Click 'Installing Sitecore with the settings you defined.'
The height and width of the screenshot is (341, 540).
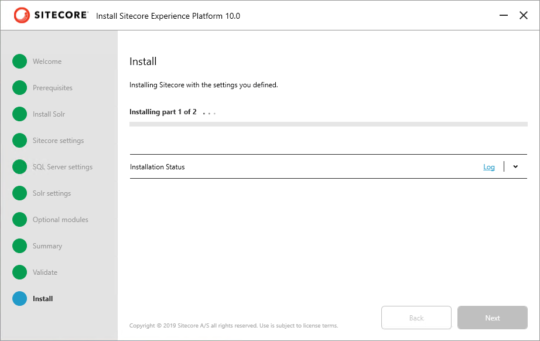tap(204, 85)
